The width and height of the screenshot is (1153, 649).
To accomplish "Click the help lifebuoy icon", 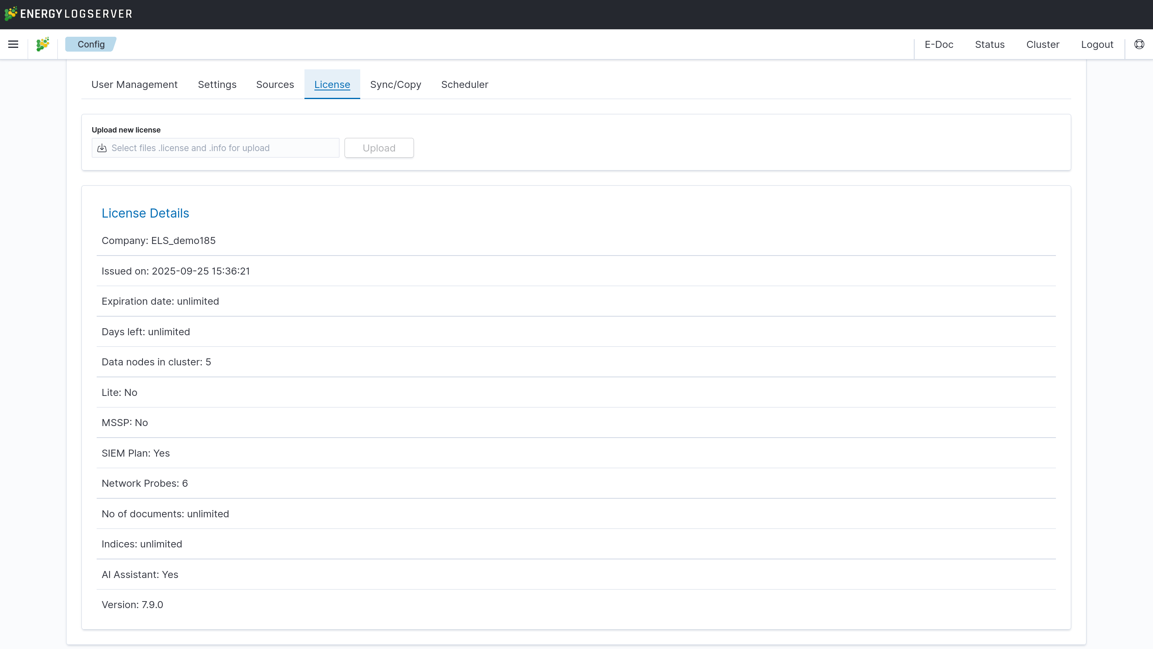I will [x=1139, y=44].
